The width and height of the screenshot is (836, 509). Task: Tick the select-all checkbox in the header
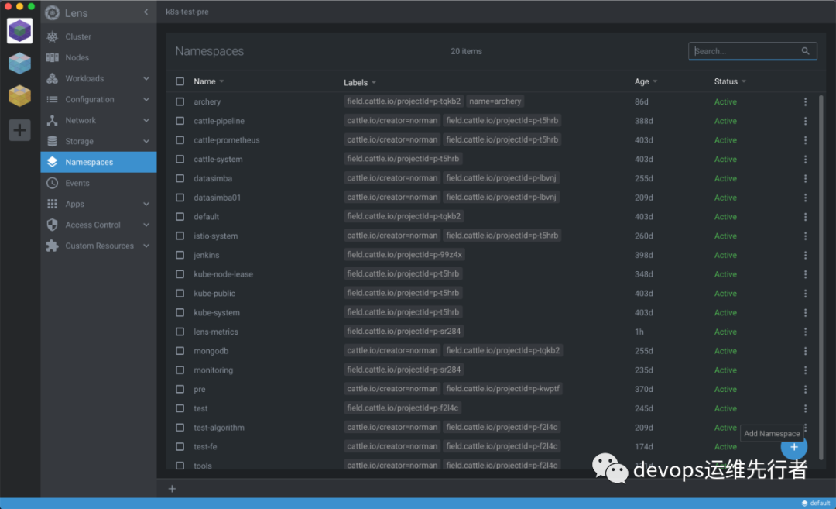click(180, 81)
